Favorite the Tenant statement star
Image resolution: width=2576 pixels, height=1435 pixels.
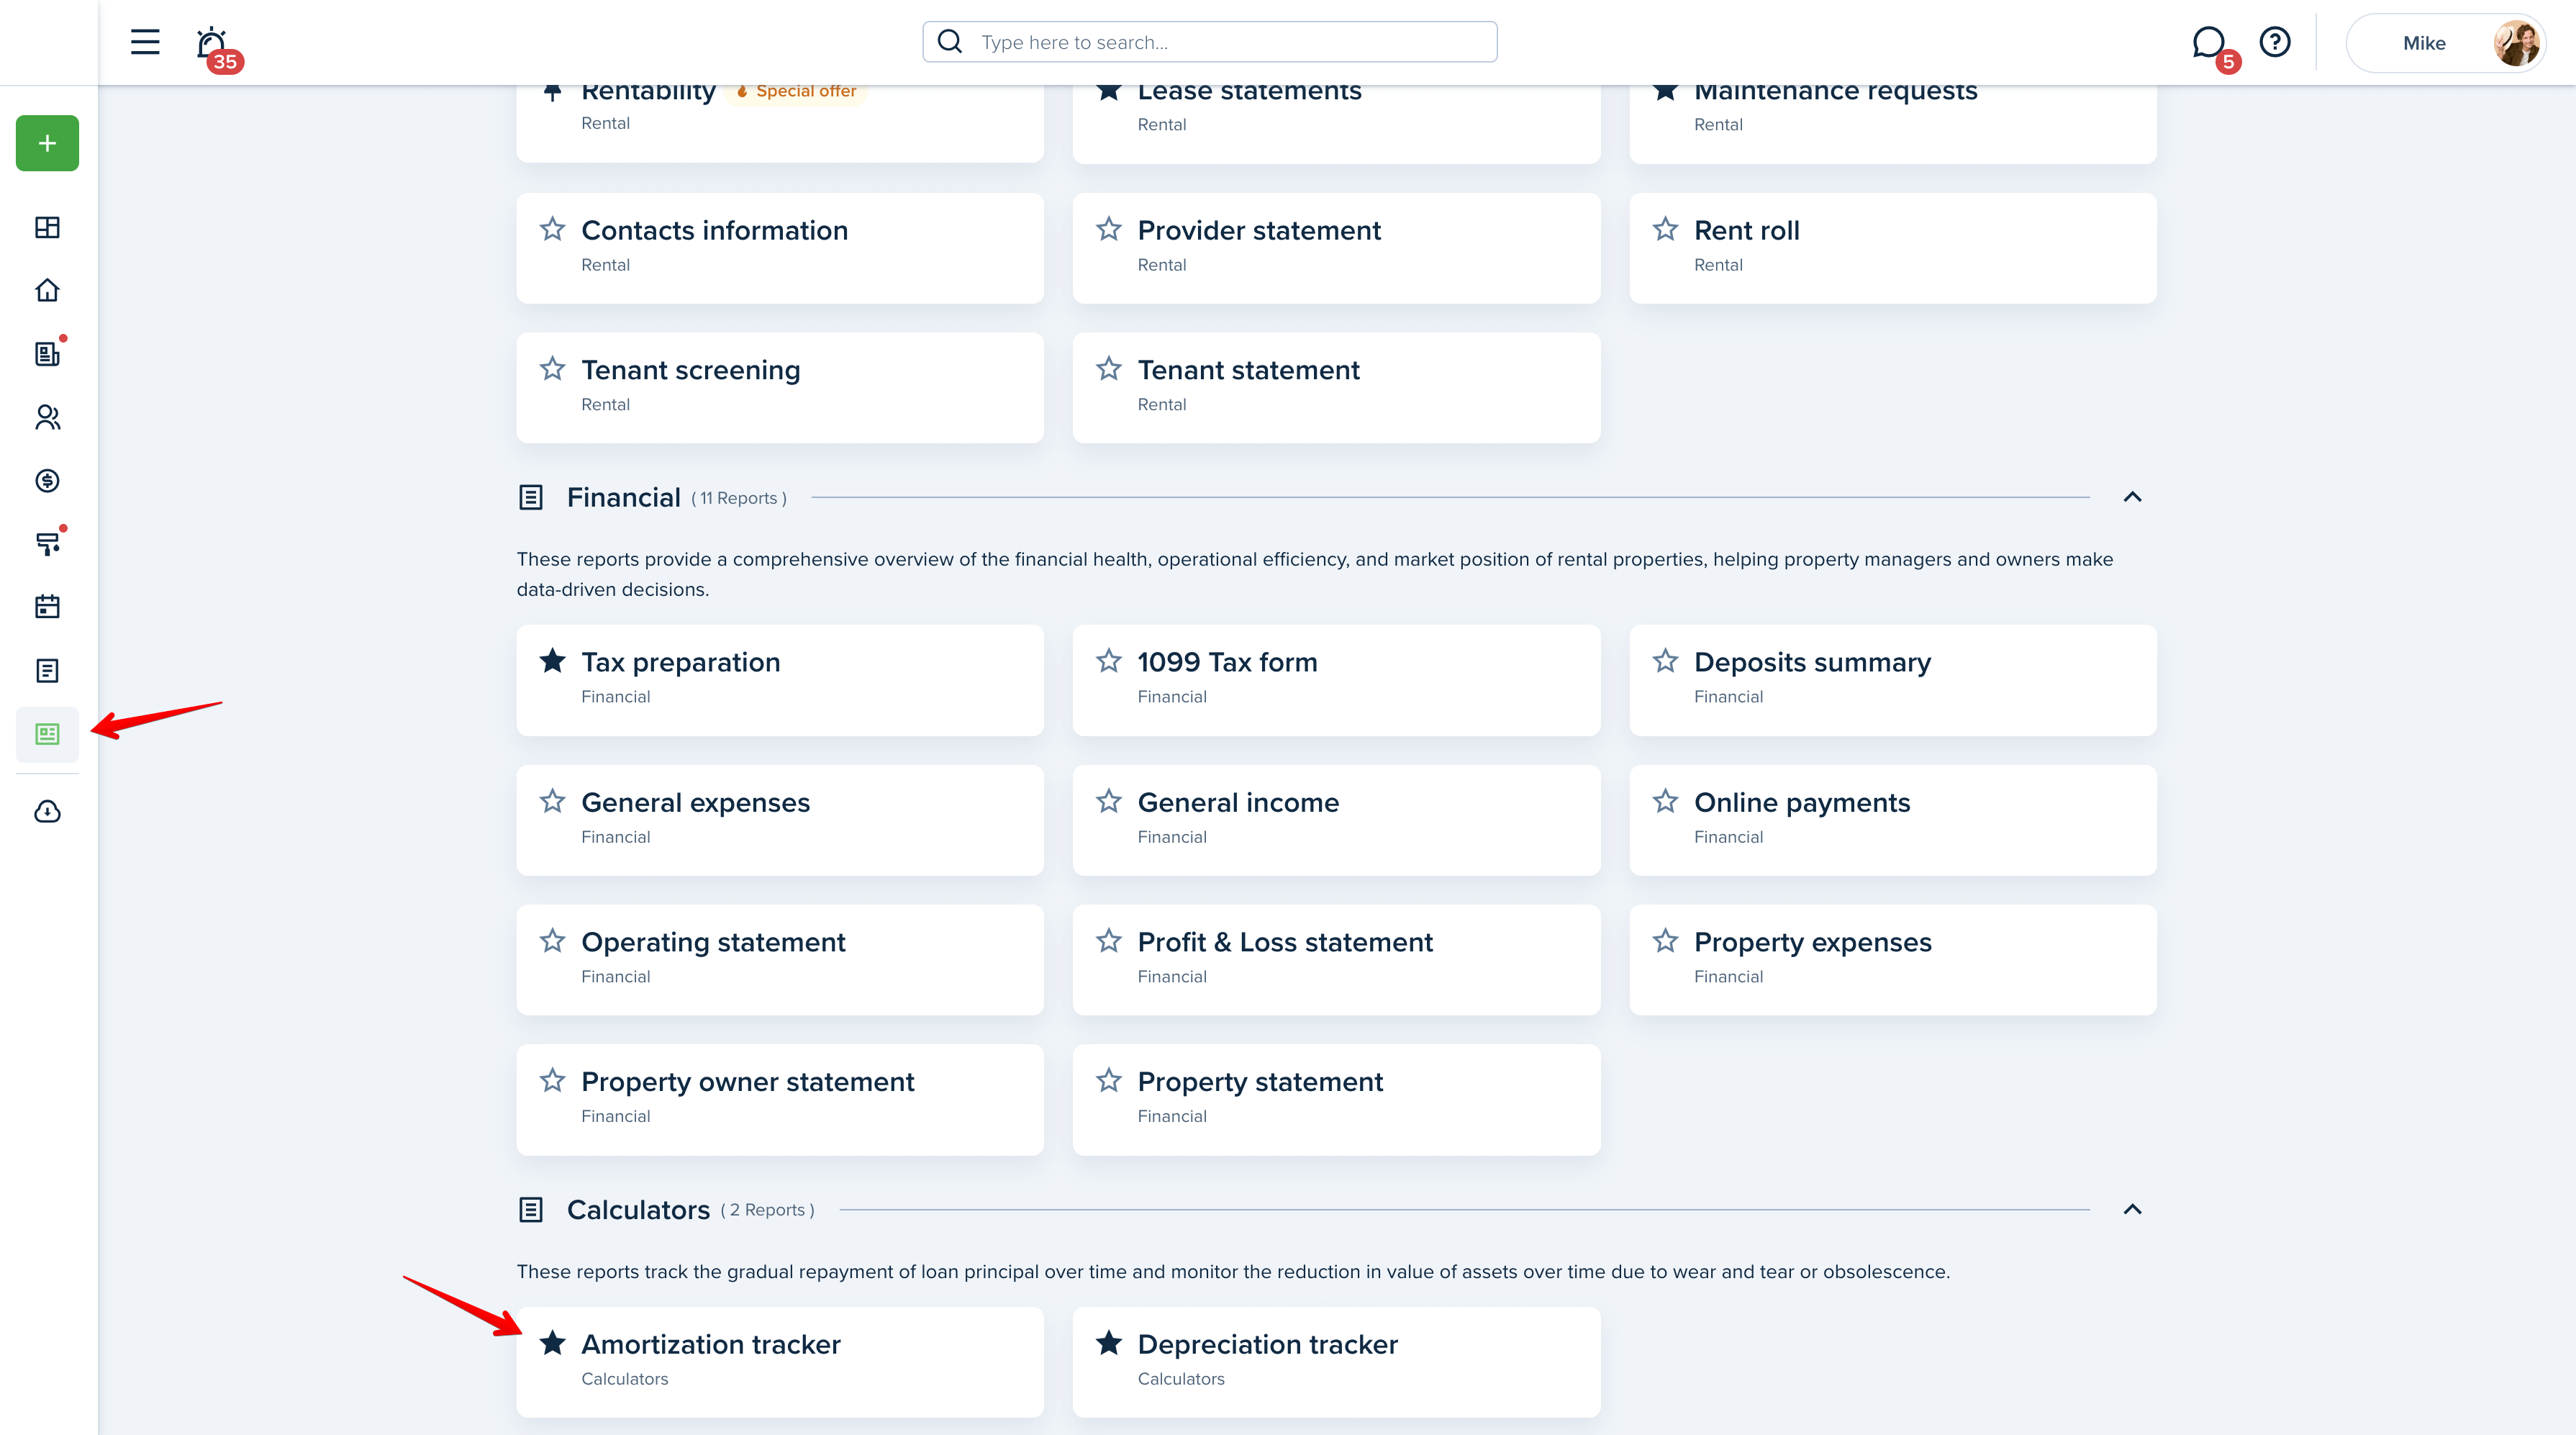pos(1108,369)
